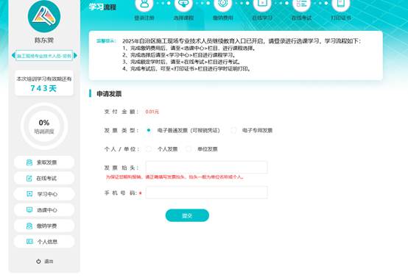Choose 单位发票 radio option
Image resolution: width=408 pixels, height=280 pixels.
click(x=189, y=149)
